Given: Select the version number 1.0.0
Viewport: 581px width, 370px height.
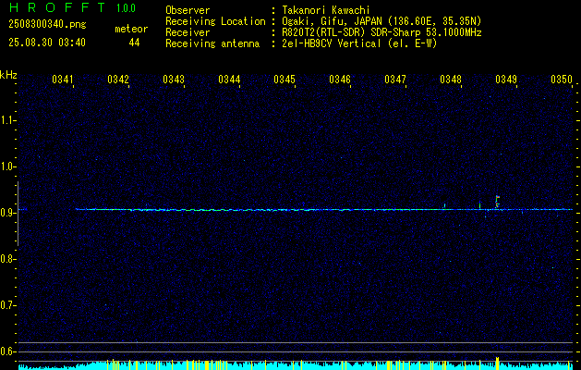Looking at the screenshot, I should 126,7.
